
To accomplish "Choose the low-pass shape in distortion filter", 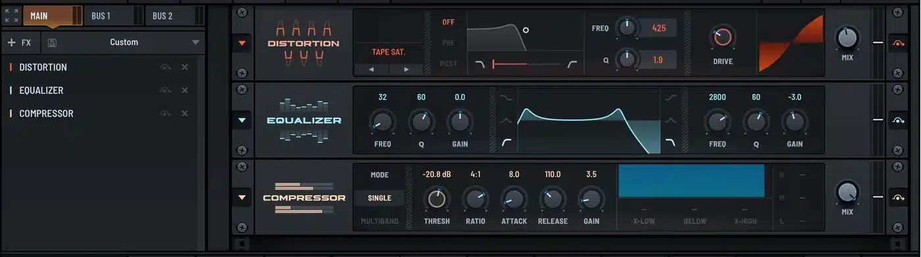I will 480,64.
